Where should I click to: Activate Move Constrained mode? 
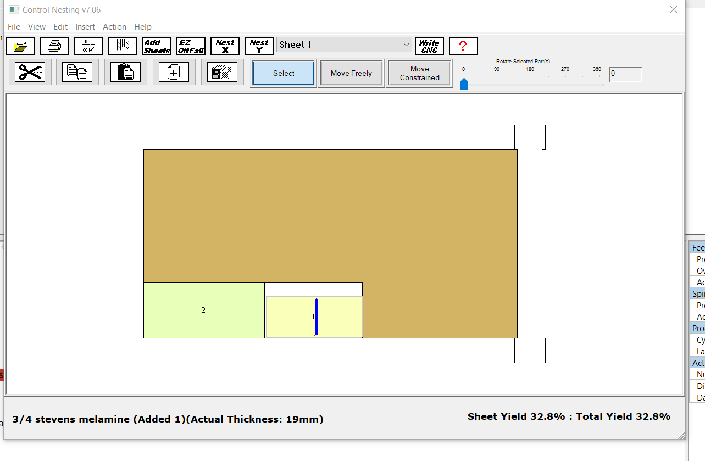(x=419, y=73)
